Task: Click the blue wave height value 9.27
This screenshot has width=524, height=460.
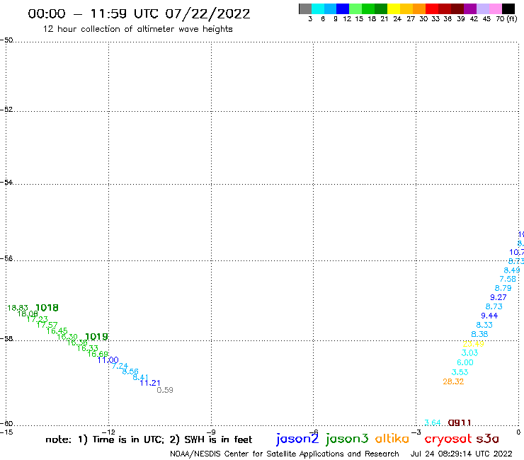Action: [499, 297]
